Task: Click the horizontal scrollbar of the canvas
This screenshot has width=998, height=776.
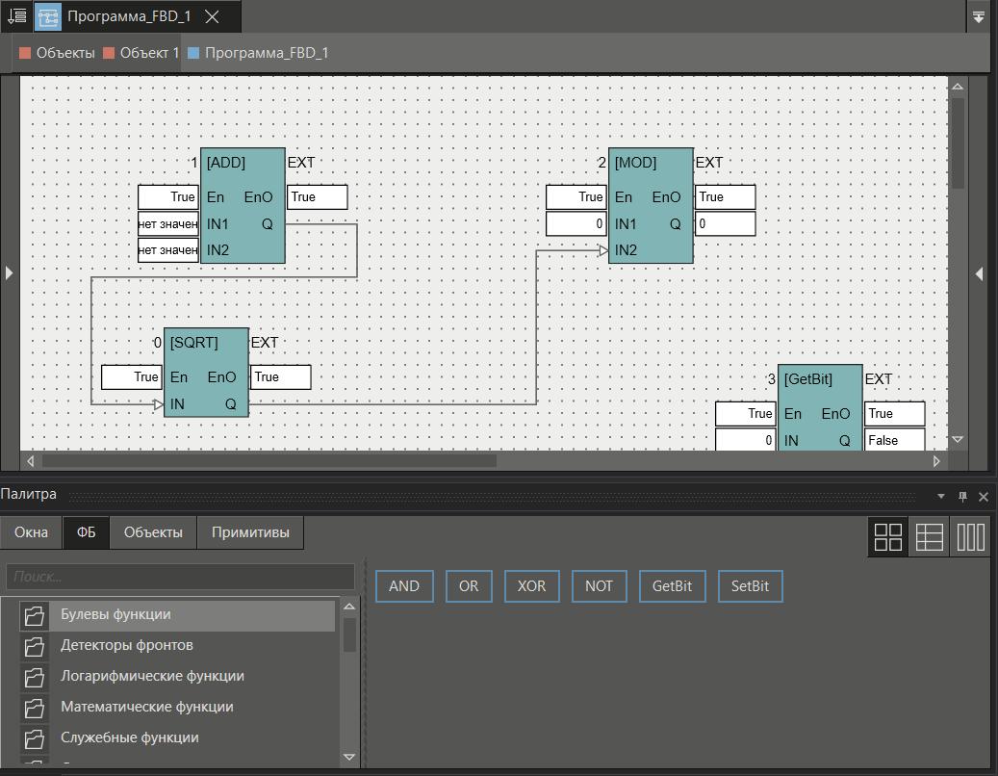Action: tap(269, 461)
